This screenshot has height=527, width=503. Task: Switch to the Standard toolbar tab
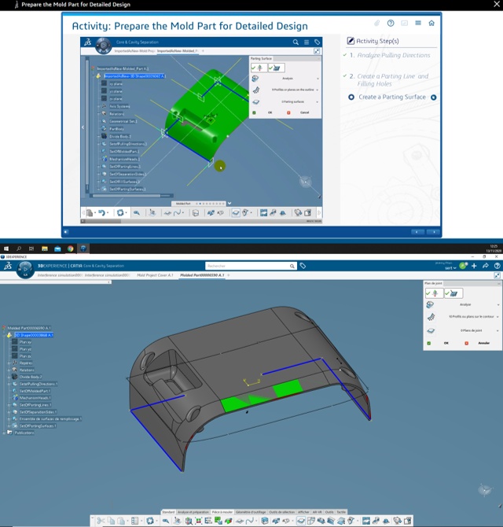(x=168, y=512)
